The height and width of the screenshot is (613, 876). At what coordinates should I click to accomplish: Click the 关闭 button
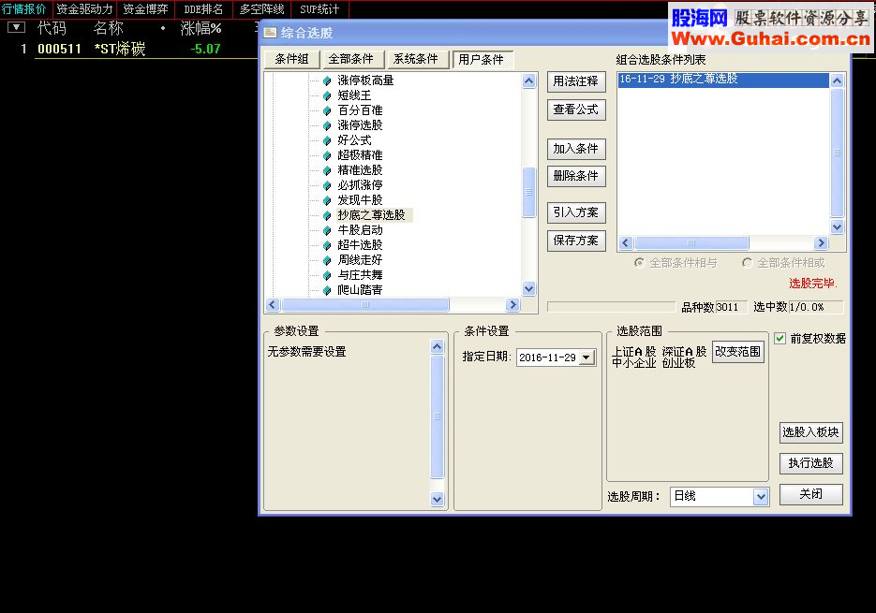[810, 494]
